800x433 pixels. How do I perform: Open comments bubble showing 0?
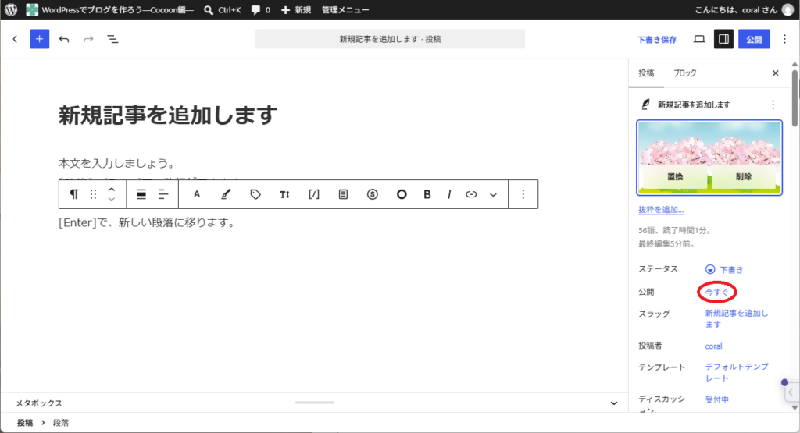261,9
